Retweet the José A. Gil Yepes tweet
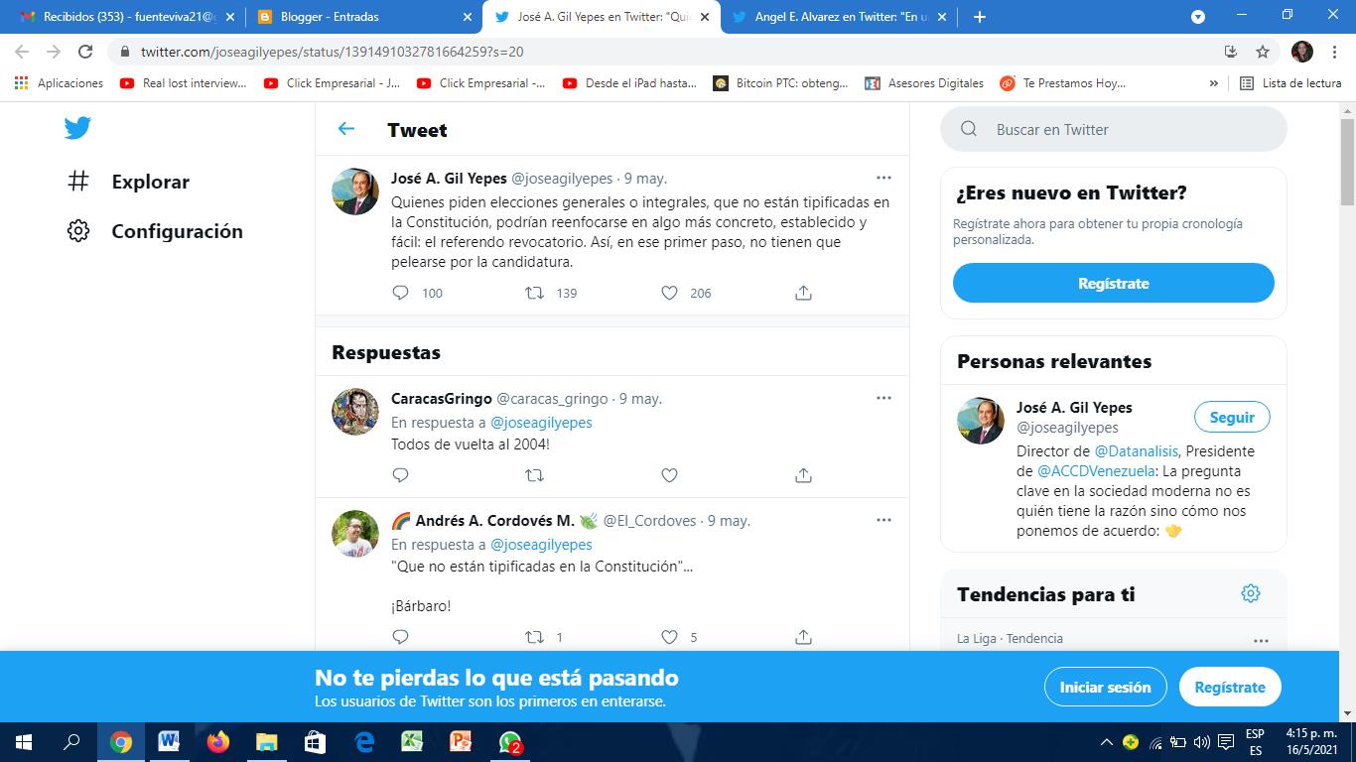The width and height of the screenshot is (1356, 762). pos(534,293)
